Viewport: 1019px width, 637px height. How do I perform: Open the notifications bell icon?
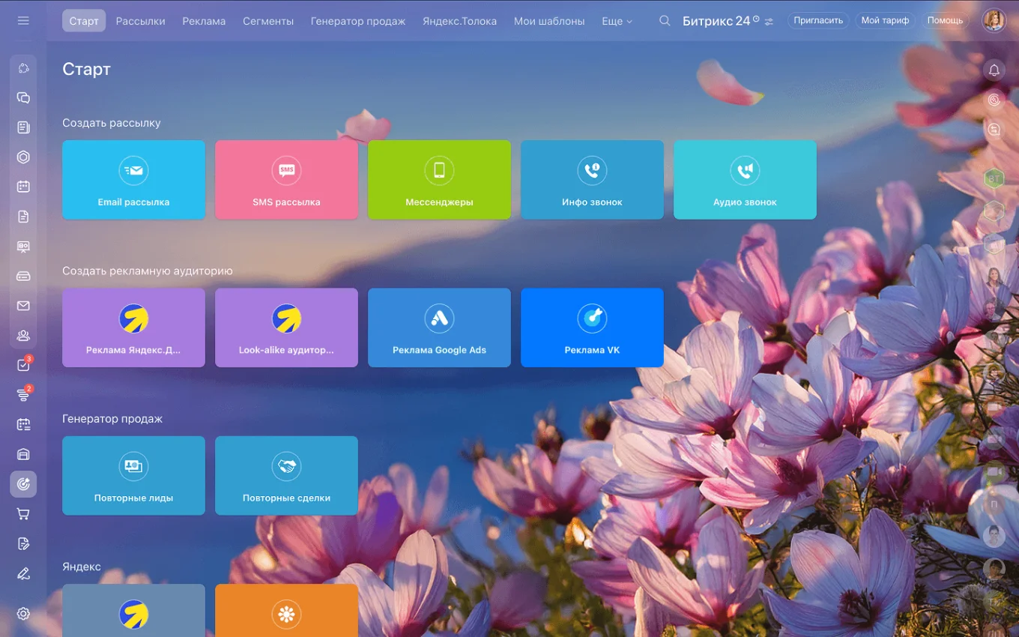(x=994, y=70)
